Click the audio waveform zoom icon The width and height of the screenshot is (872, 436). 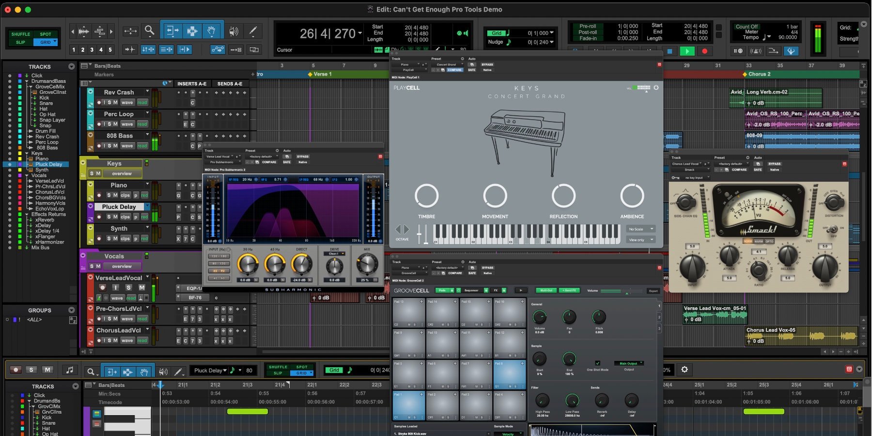tap(84, 31)
